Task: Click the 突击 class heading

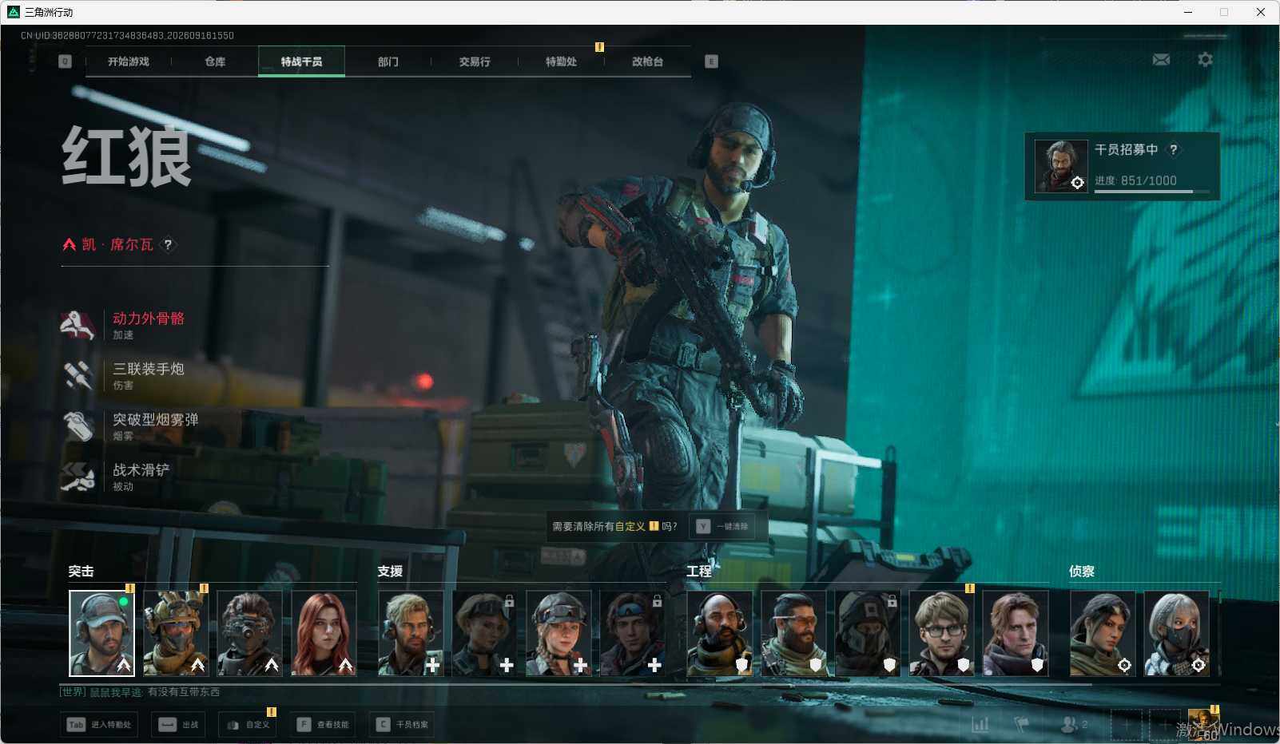Action: pyautogui.click(x=81, y=572)
